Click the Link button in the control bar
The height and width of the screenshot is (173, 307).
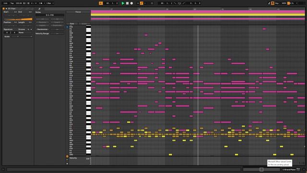click(5, 3)
